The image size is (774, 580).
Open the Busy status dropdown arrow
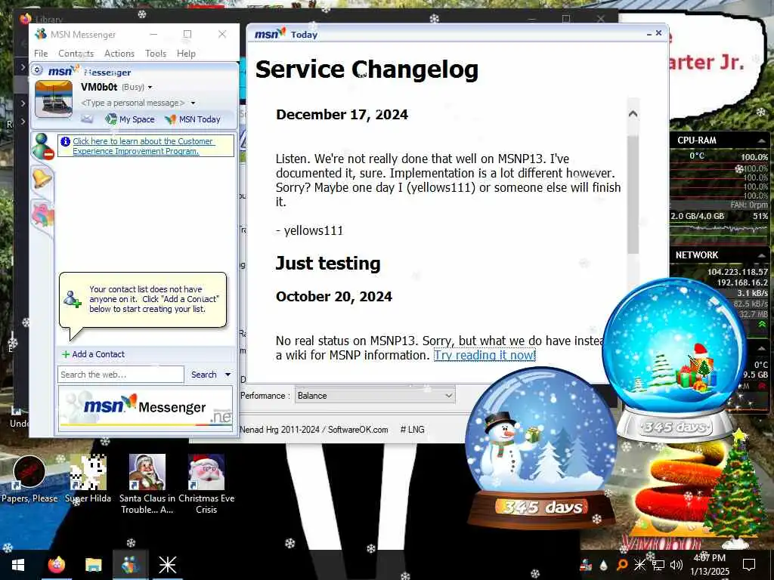tap(150, 88)
